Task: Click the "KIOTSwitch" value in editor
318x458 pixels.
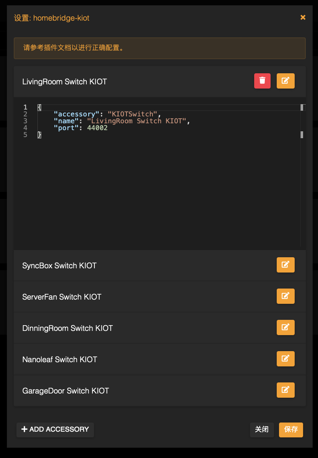Action: tap(132, 114)
